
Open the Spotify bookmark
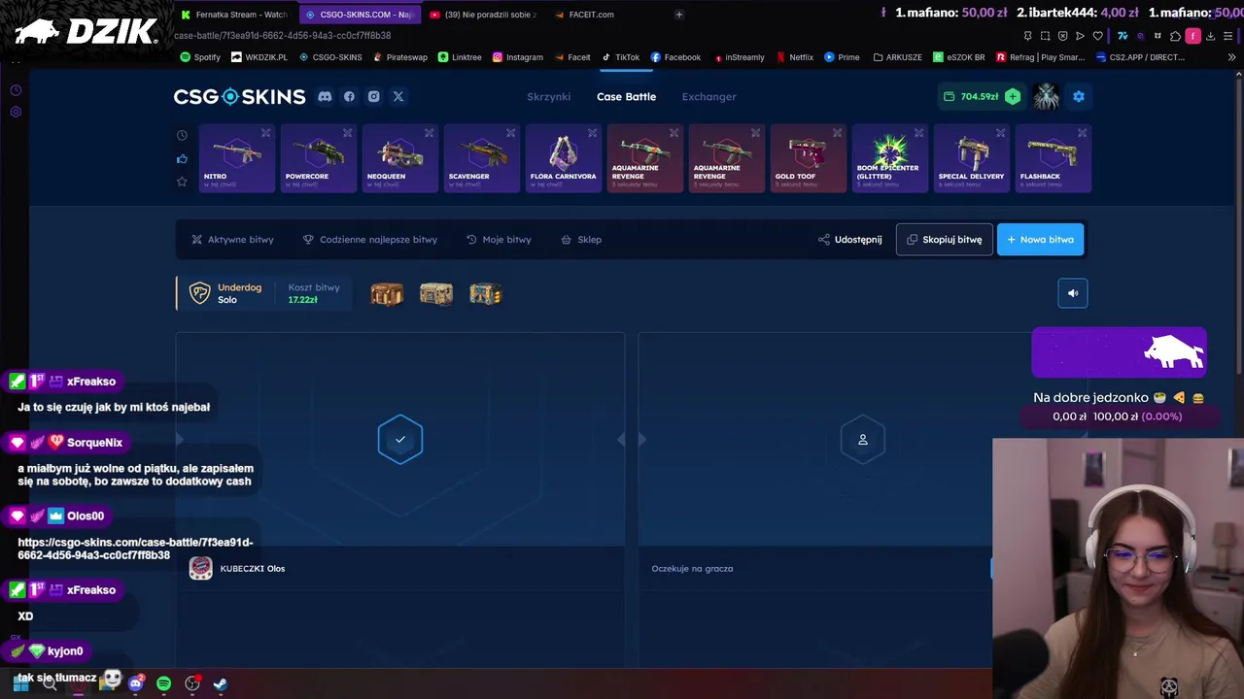(200, 57)
